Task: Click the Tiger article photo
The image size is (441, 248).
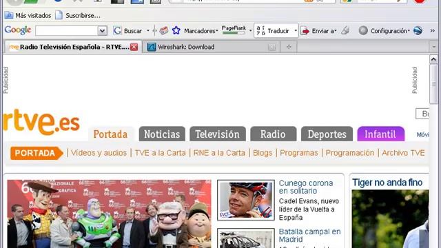Action: [391, 219]
